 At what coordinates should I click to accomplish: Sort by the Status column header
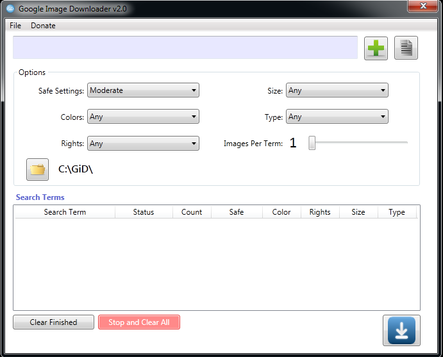coord(144,212)
